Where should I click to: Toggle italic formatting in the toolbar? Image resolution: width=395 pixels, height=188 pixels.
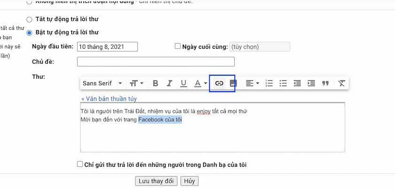pyautogui.click(x=170, y=83)
